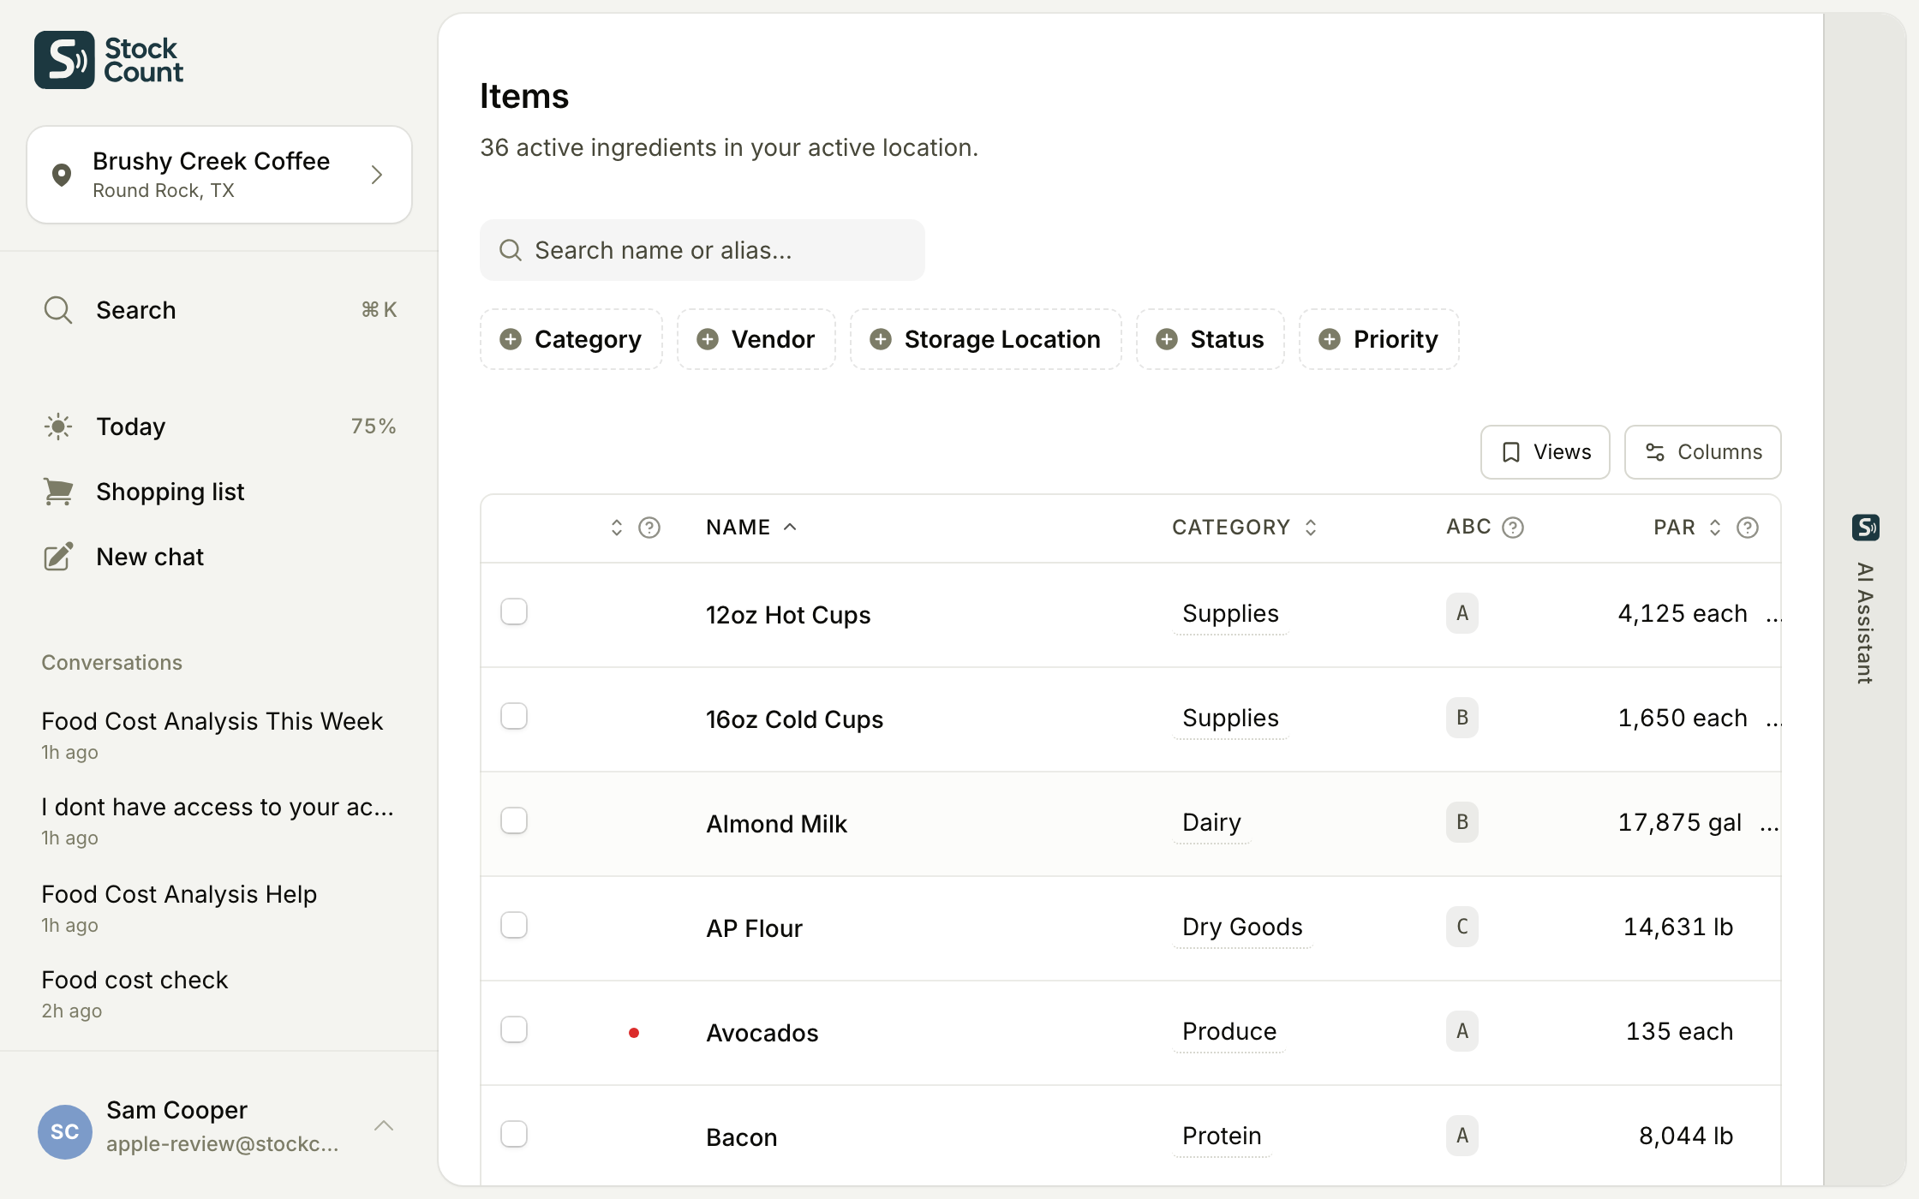The image size is (1919, 1199).
Task: Sort by the first status column arrows
Action: coord(617,528)
